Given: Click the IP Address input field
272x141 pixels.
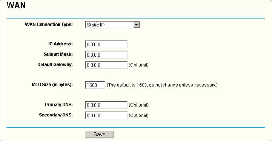Looking at the screenshot, I should click(x=106, y=44).
